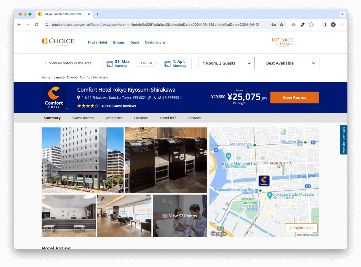361x267 pixels.
Task: Switch to the Reviews tab
Action: tap(195, 118)
